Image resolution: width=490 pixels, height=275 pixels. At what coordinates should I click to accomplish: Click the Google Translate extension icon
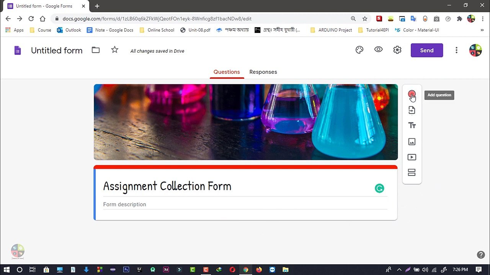(x=413, y=18)
